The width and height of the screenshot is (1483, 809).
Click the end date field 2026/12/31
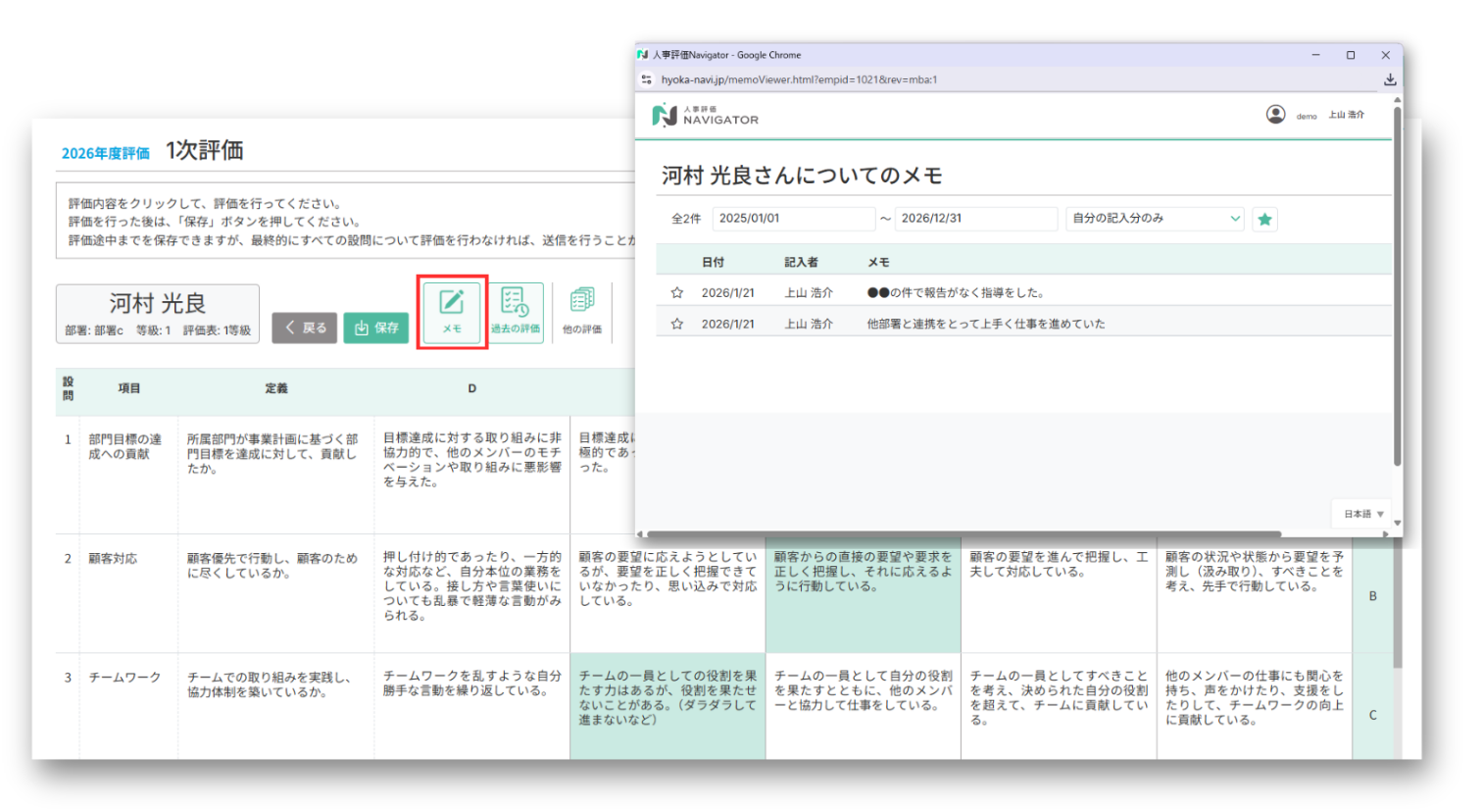[975, 219]
